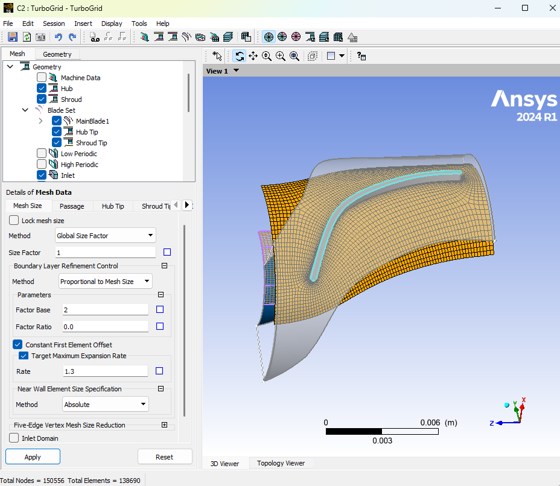
Task: Collapse the Boundary Layer Refinement Control section
Action: tap(164, 265)
